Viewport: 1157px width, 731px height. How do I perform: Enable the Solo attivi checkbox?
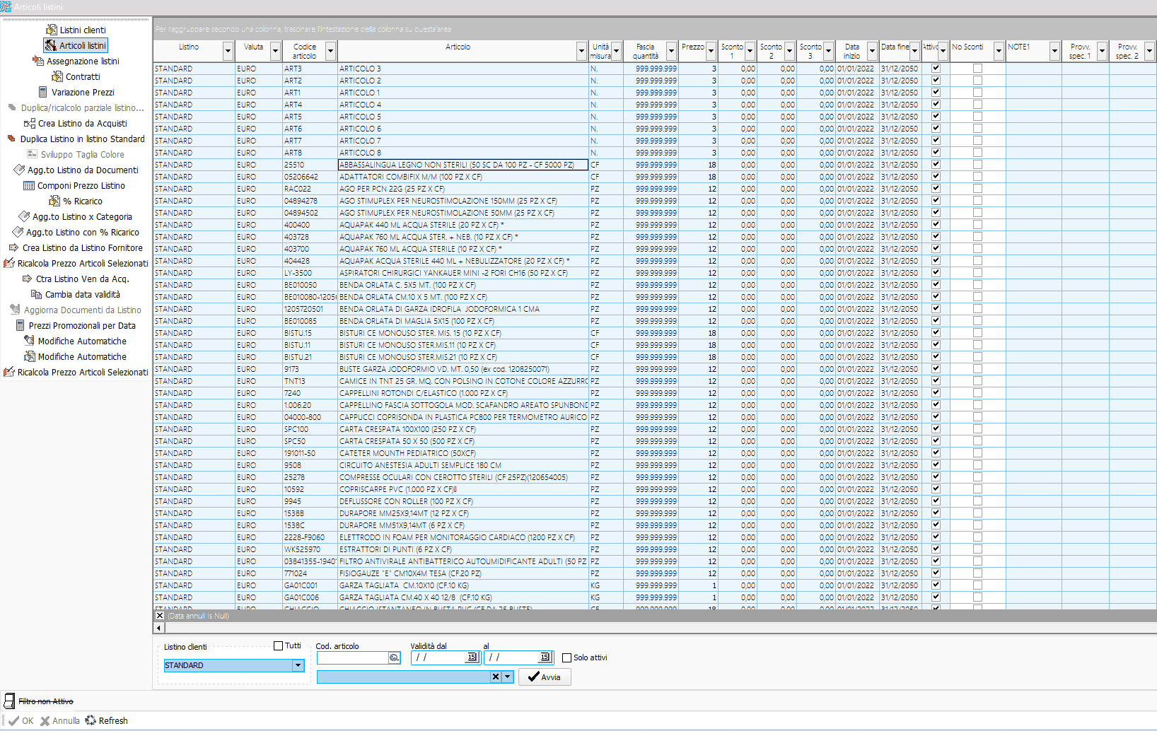pyautogui.click(x=566, y=657)
